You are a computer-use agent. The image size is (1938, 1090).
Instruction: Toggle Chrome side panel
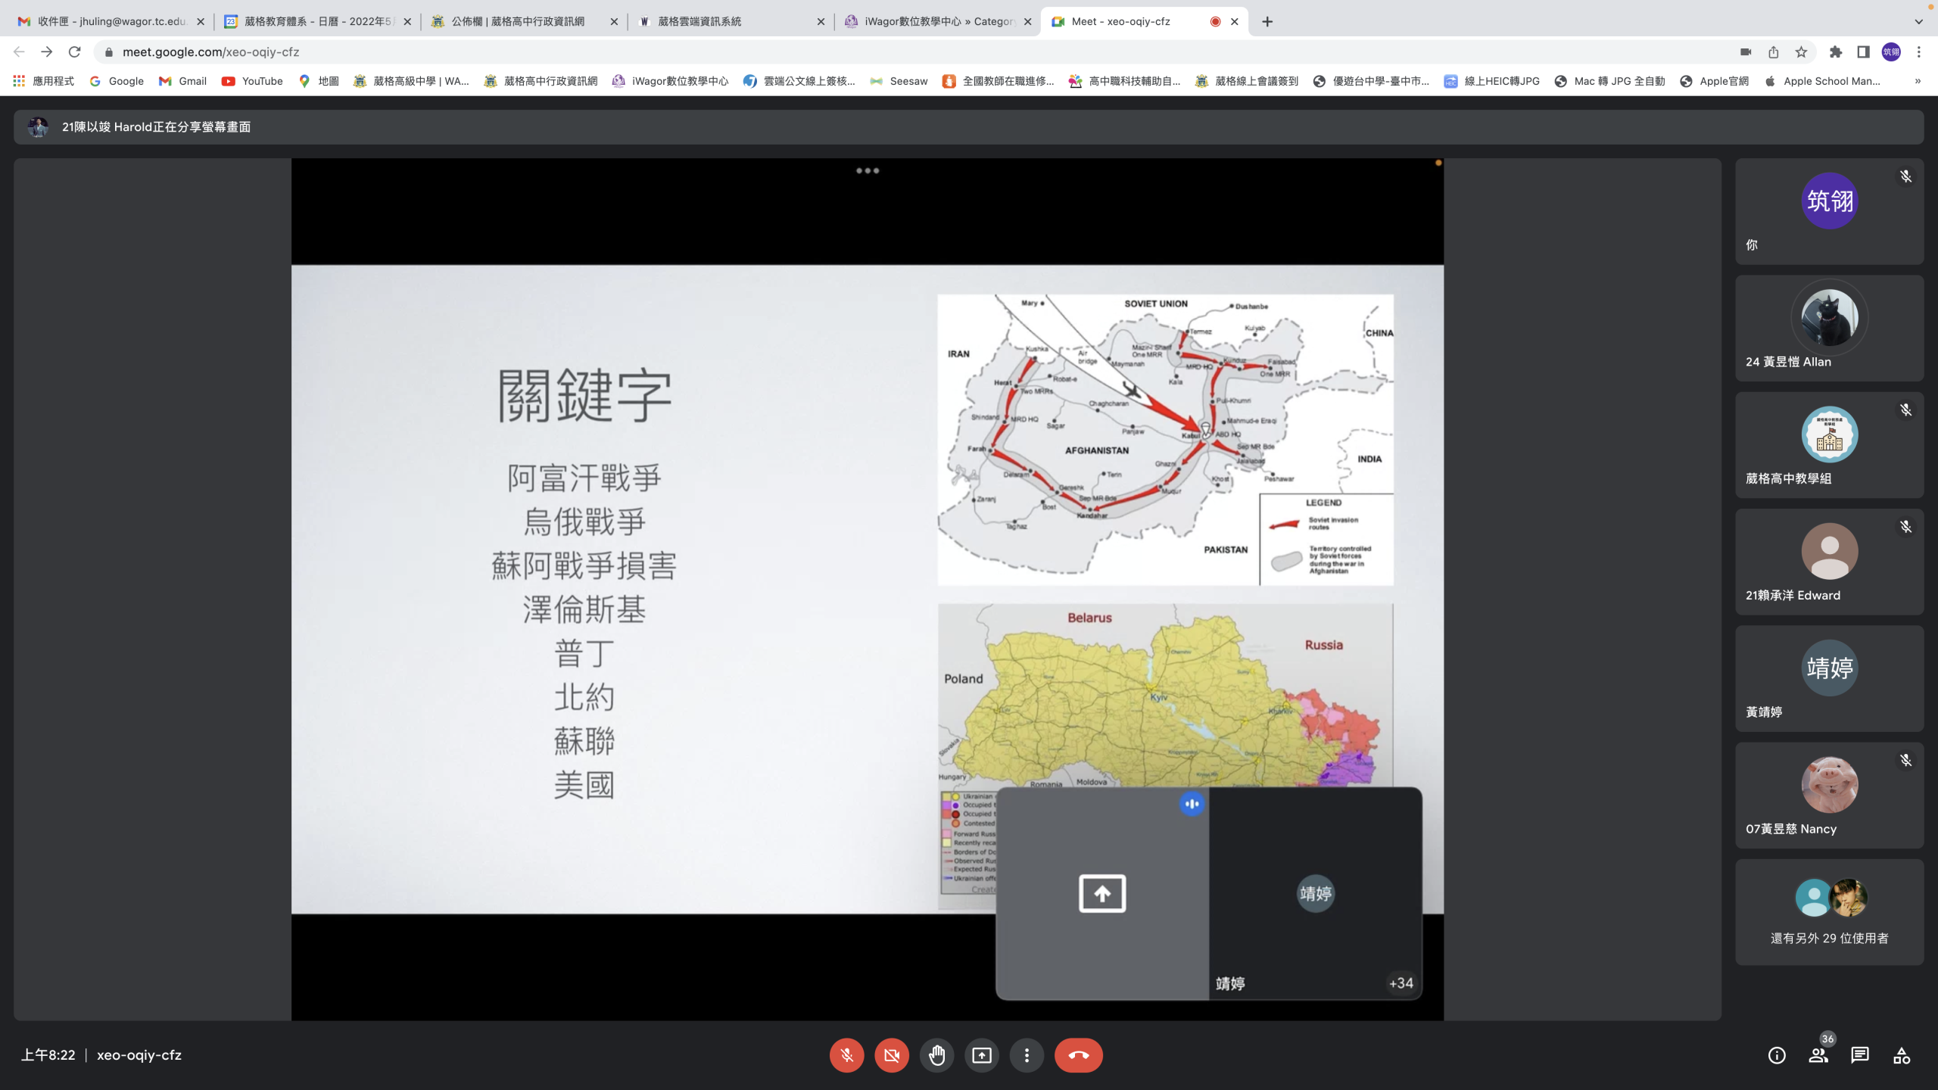(1863, 52)
